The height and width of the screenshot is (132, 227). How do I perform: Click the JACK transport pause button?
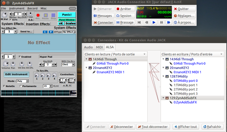point(161,22)
